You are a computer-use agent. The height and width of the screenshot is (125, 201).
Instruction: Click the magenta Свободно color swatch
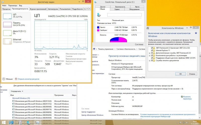coord(98,30)
